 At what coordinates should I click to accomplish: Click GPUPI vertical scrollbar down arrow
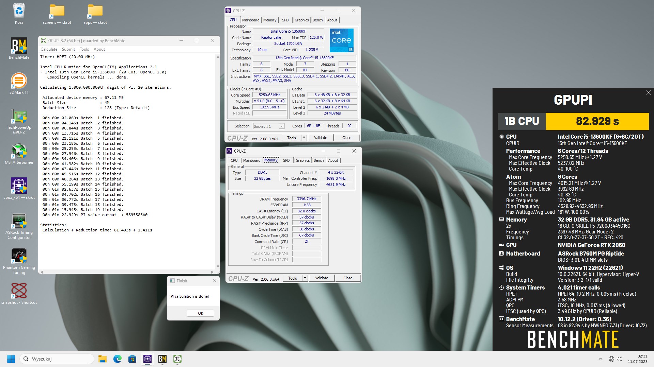click(218, 266)
